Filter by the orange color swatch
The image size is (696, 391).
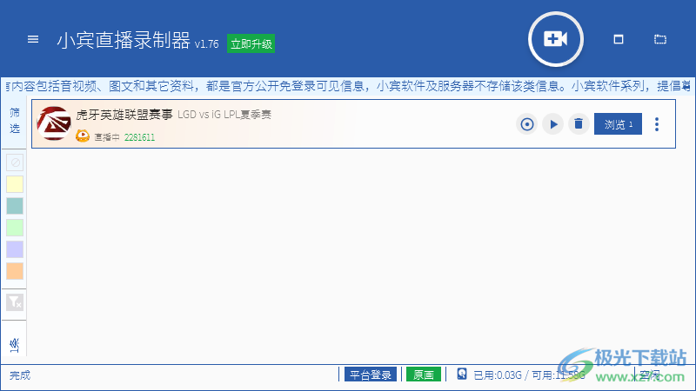(15, 271)
